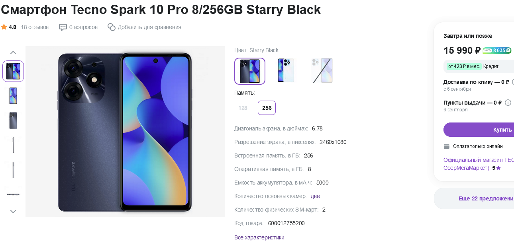Select the 128 memory option
514x241 pixels.
(243, 108)
